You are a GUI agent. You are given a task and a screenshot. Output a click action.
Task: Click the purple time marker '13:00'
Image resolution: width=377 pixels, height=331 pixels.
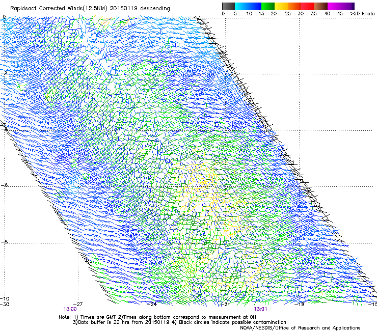coord(70,309)
